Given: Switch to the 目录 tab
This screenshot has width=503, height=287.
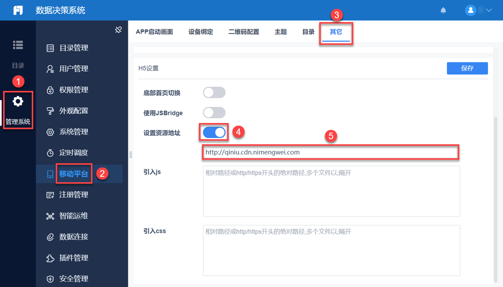Looking at the screenshot, I should (308, 32).
